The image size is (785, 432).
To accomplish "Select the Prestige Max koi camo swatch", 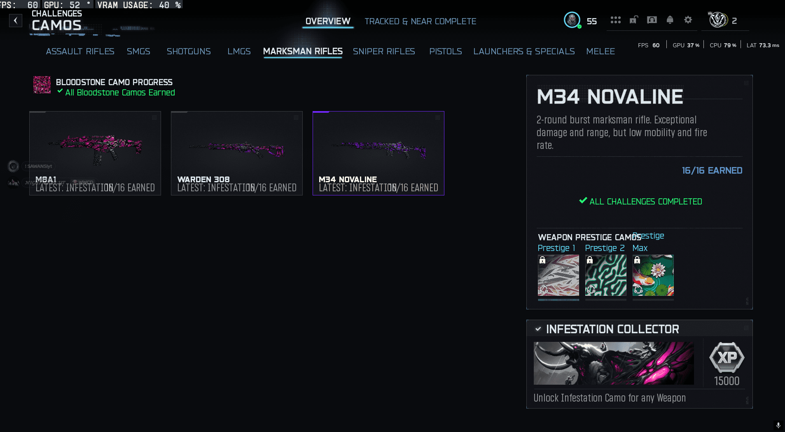I will point(653,275).
